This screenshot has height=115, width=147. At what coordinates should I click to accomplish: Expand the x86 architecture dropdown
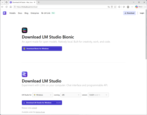pos(71,95)
